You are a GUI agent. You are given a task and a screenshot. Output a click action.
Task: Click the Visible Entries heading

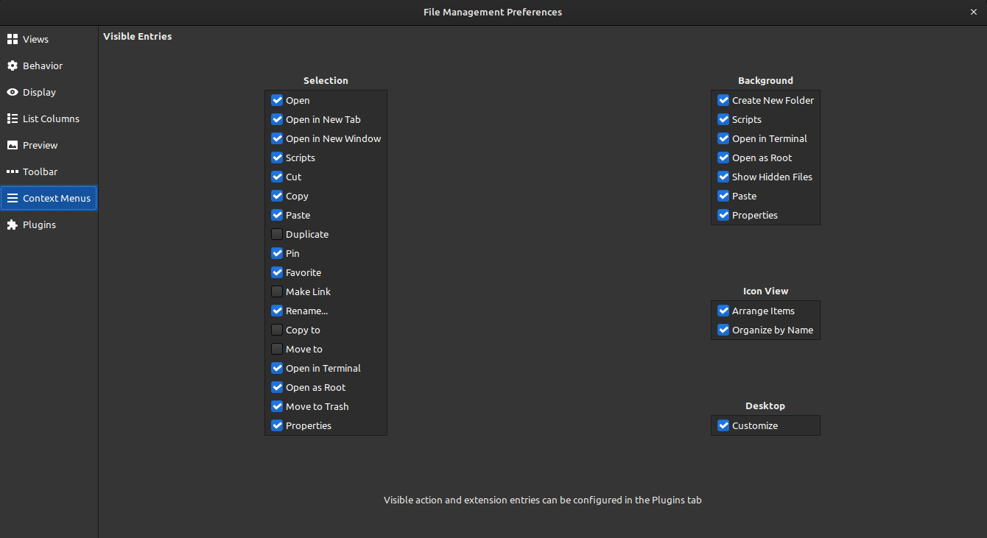138,36
